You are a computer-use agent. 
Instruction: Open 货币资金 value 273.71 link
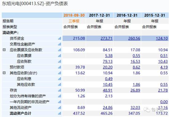[x=107, y=38]
